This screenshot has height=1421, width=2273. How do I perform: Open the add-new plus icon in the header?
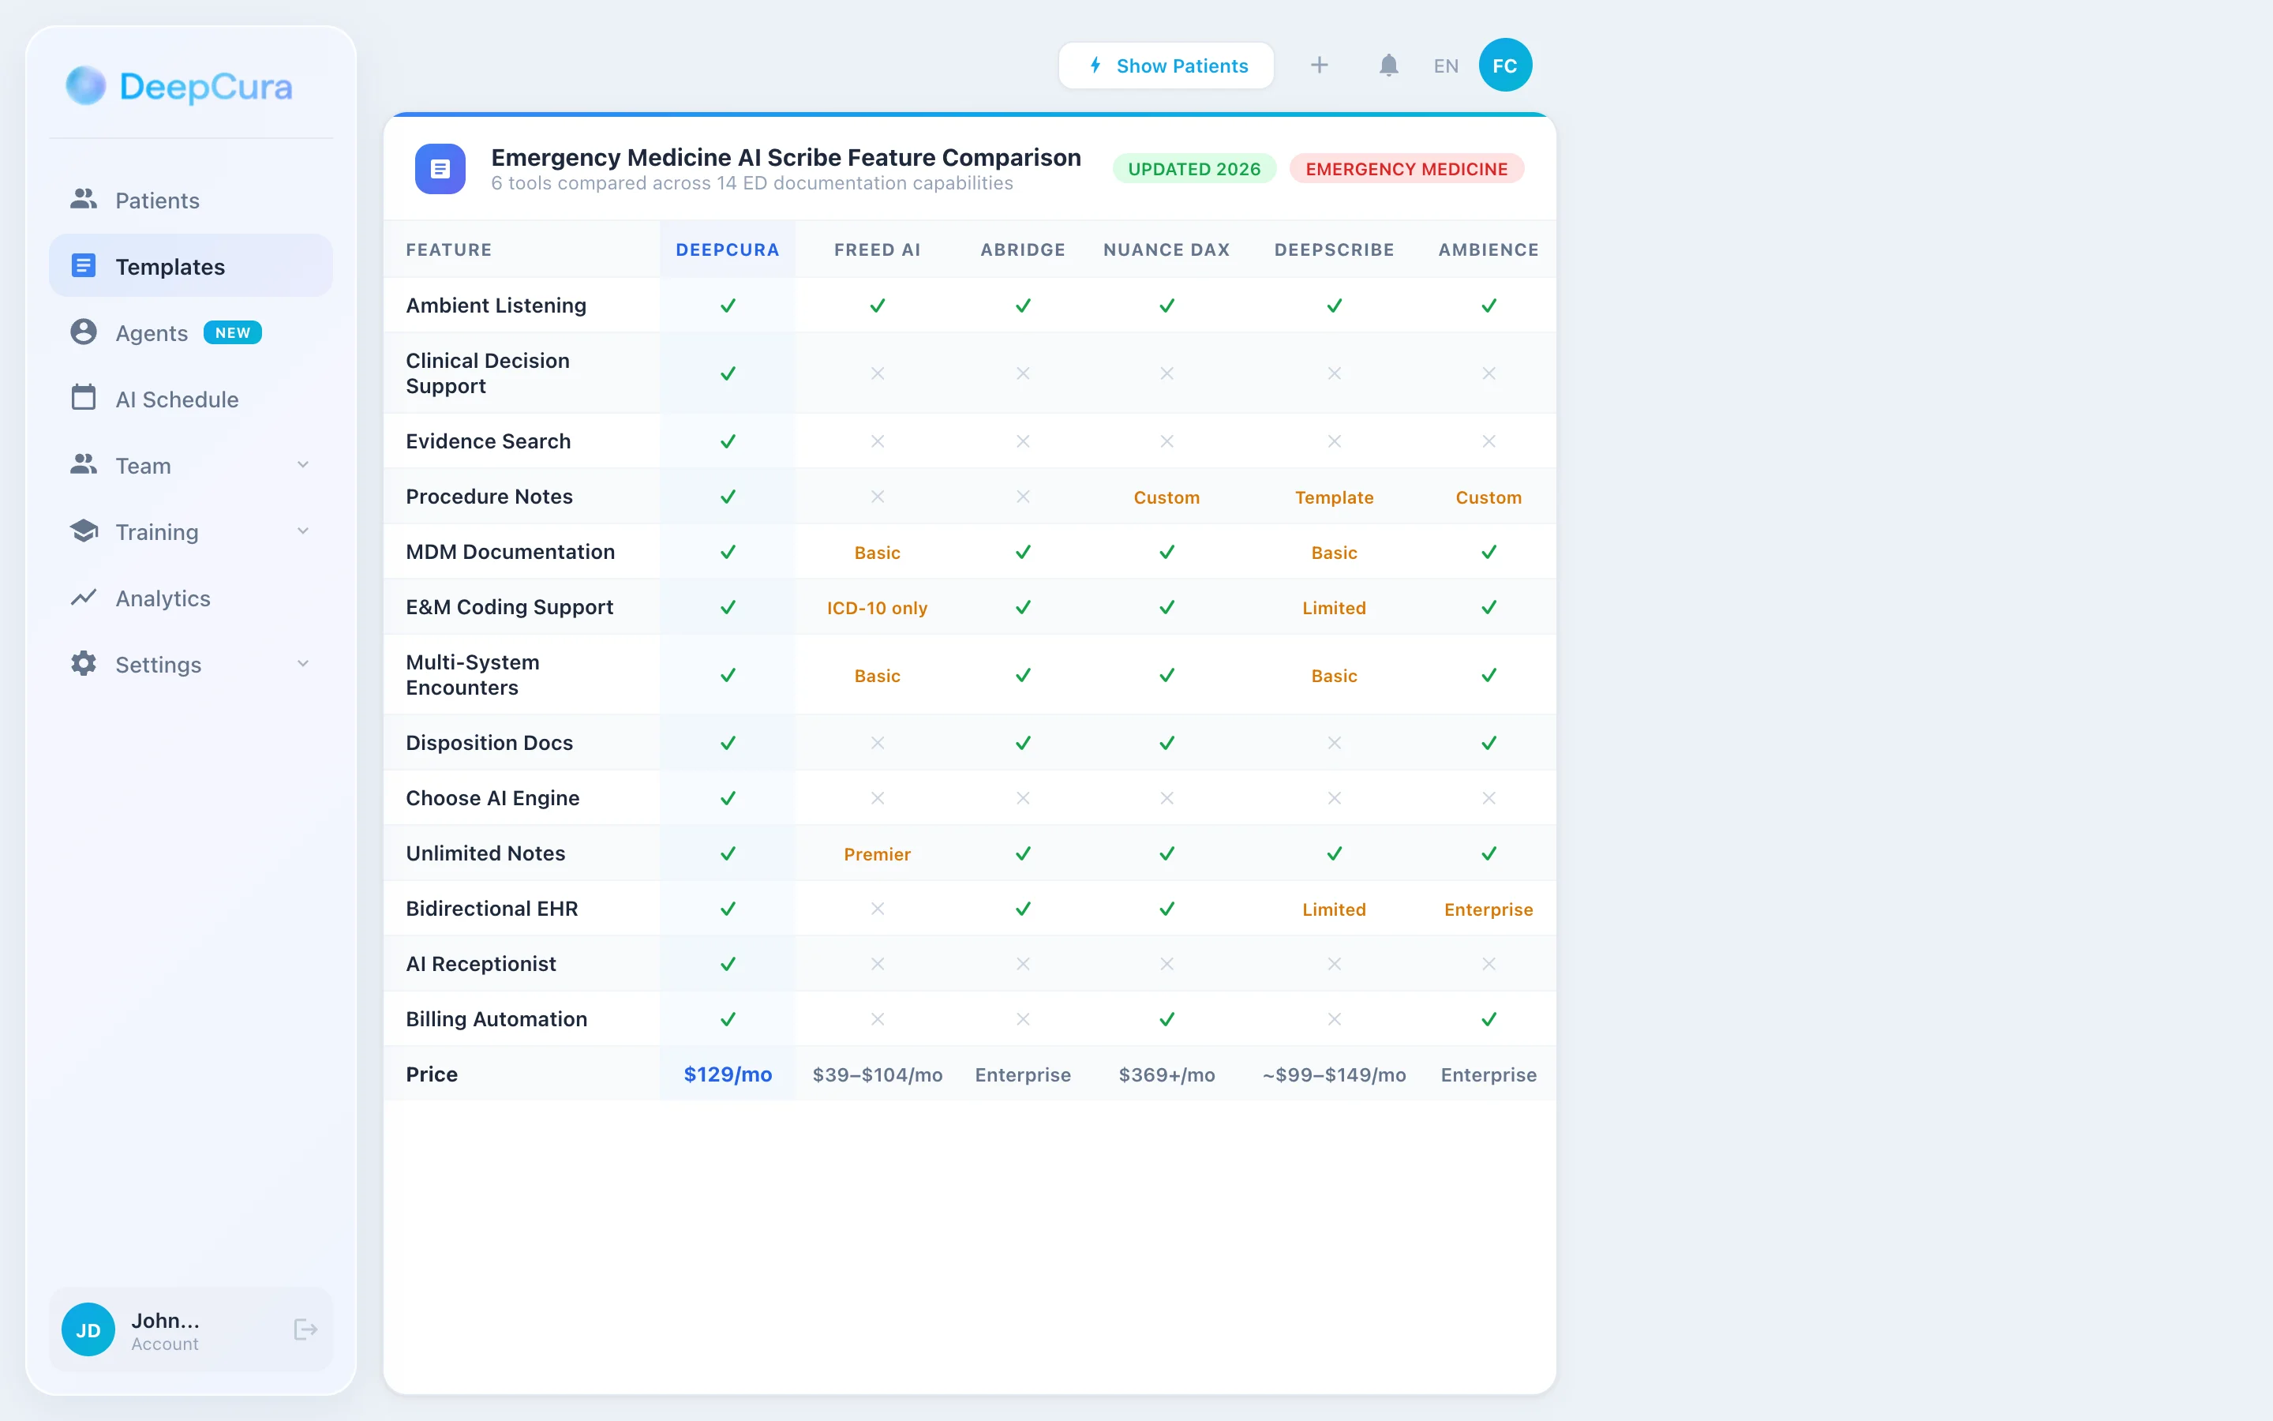point(1320,65)
